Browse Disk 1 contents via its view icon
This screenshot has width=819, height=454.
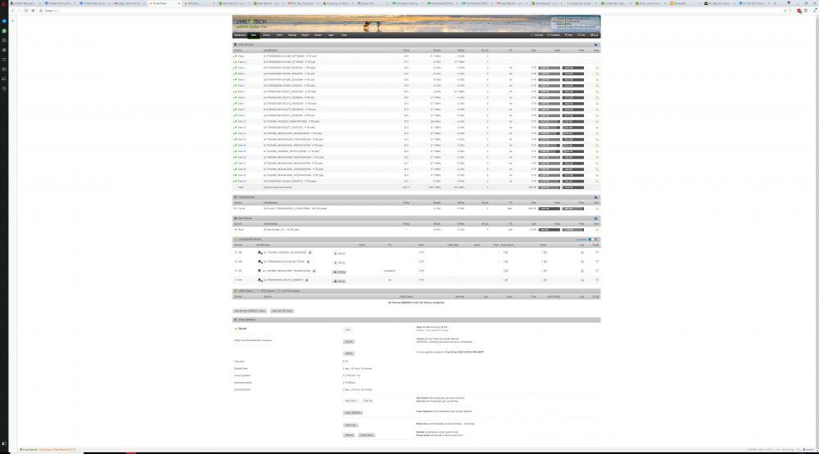(x=597, y=68)
